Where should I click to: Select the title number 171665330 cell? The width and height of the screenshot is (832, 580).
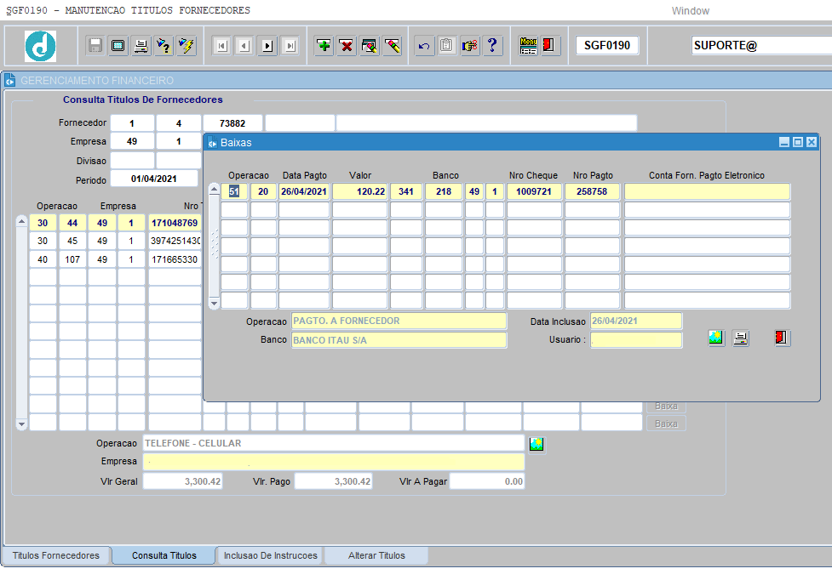point(175,259)
